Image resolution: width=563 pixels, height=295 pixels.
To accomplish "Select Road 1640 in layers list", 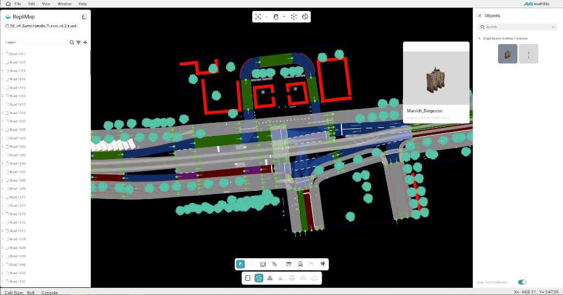I will pyautogui.click(x=18, y=265).
